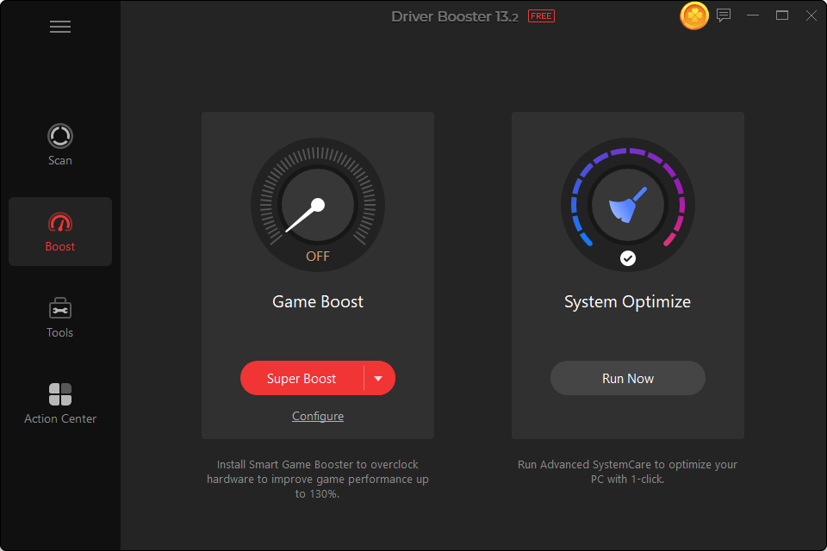The height and width of the screenshot is (551, 827).
Task: Minimize the Driver Booster window
Action: 754,15
